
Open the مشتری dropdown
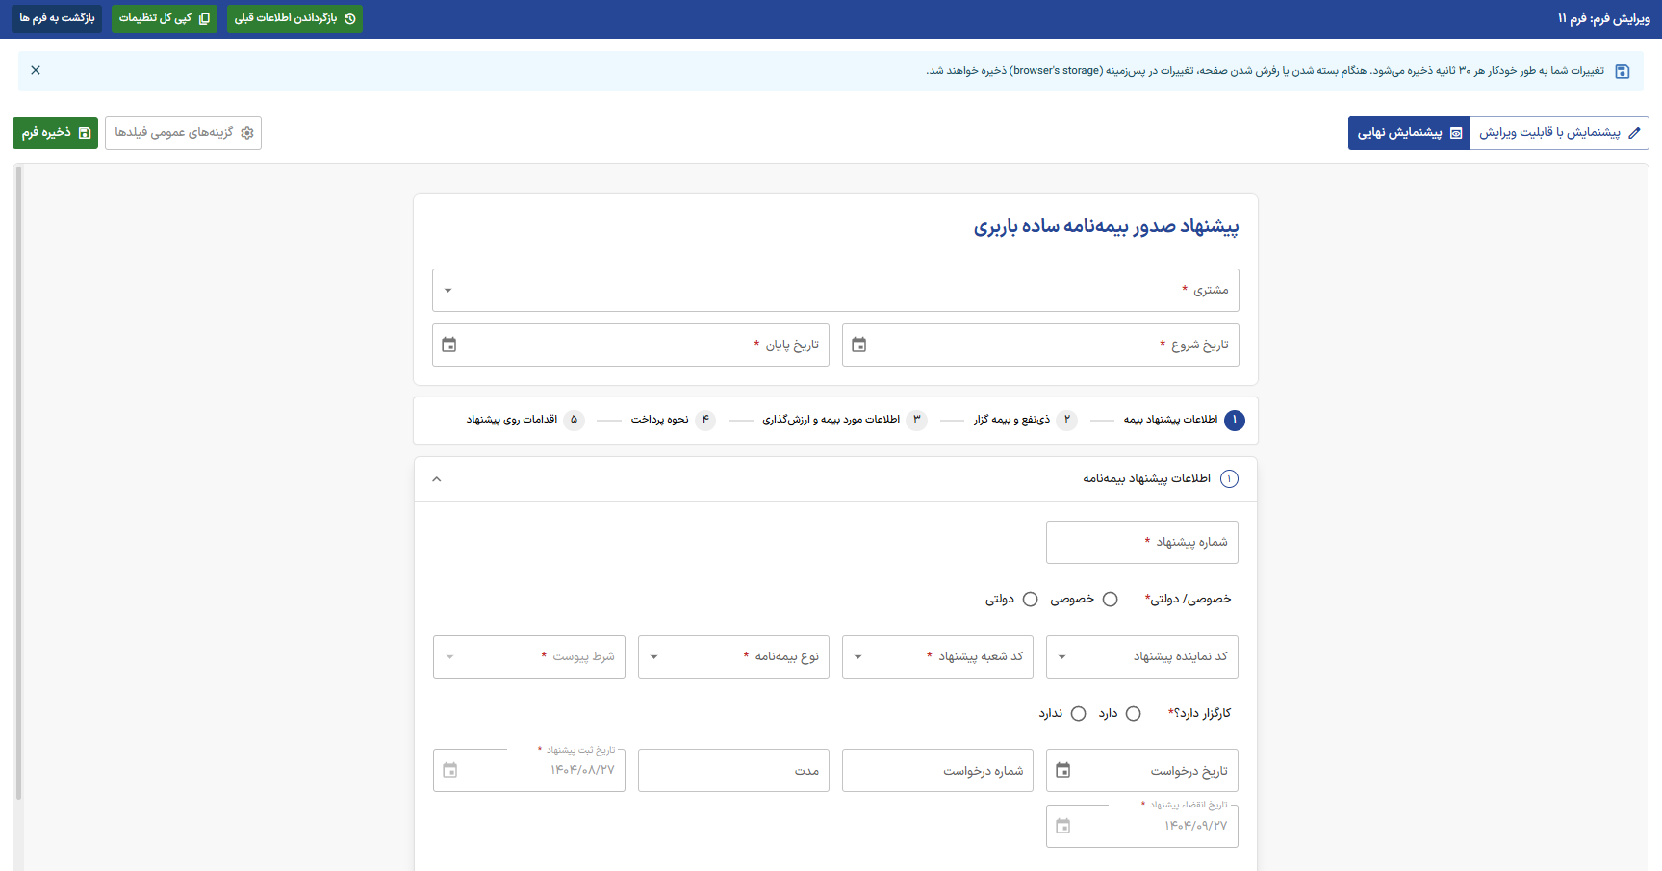point(447,290)
